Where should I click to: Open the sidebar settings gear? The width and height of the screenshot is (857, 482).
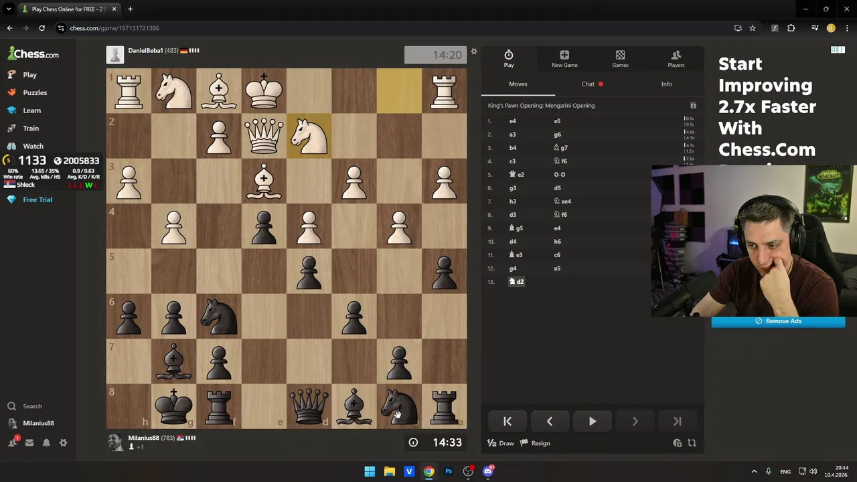[x=63, y=443]
